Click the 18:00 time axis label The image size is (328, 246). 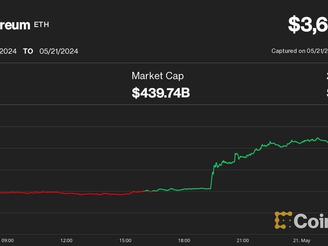click(184, 240)
